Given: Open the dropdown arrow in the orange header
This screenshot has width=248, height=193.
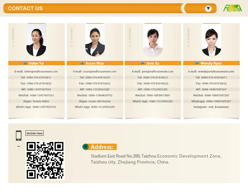Looking at the screenshot, I should (x=208, y=8).
